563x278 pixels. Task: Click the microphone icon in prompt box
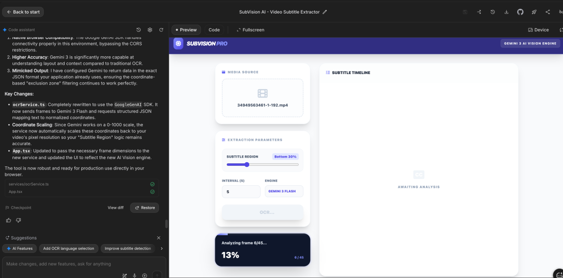134,275
